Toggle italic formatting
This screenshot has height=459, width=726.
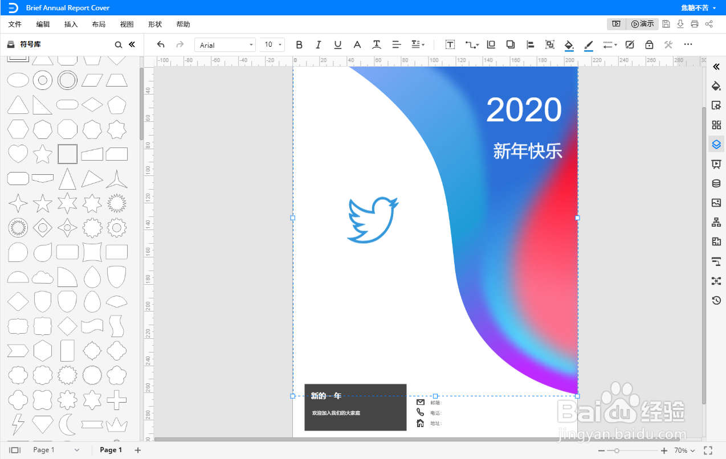pos(318,44)
